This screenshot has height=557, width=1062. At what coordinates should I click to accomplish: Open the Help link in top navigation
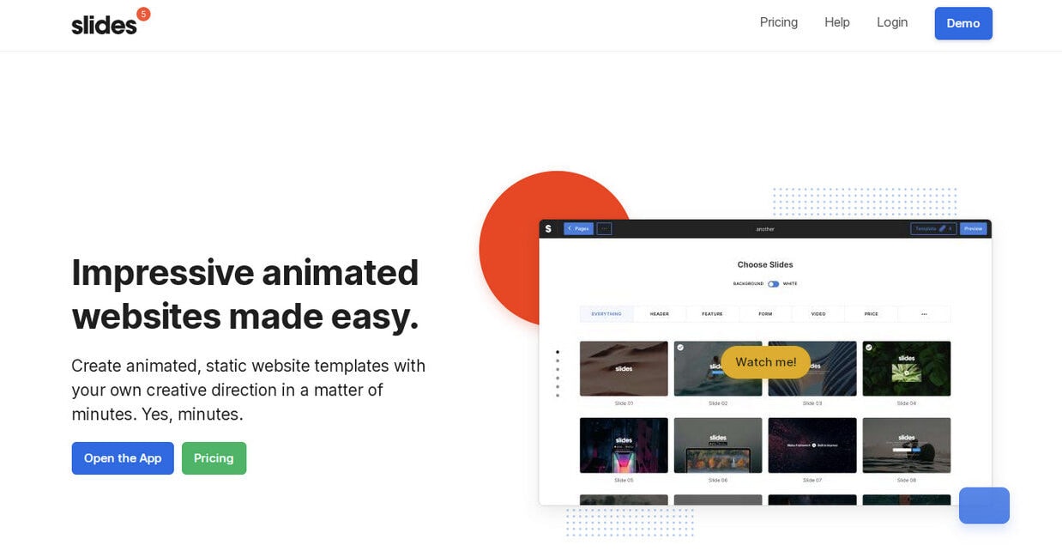pos(836,22)
